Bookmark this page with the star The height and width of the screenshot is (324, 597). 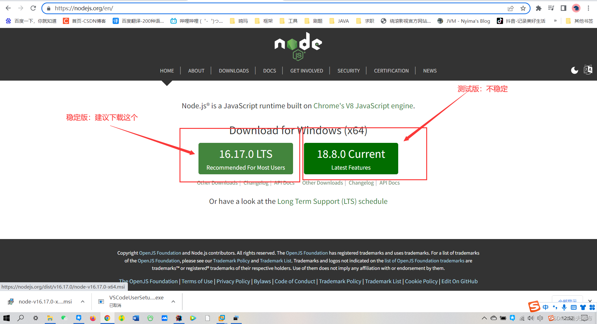[x=523, y=8]
